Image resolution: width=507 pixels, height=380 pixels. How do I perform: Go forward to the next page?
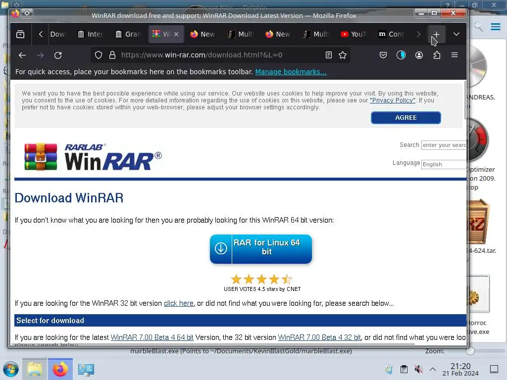(40, 55)
